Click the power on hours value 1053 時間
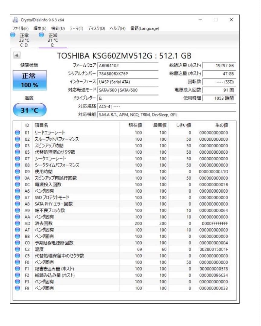Viewport: 261px width, 326px height. click(219, 98)
